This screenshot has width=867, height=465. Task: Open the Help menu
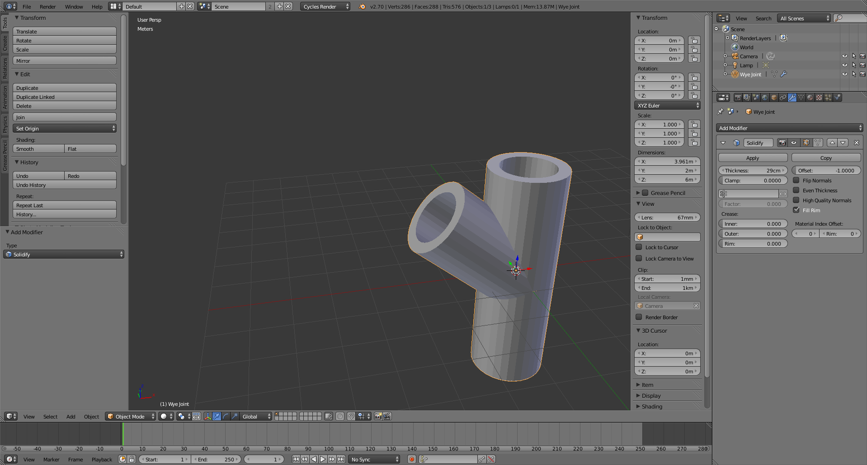97,6
